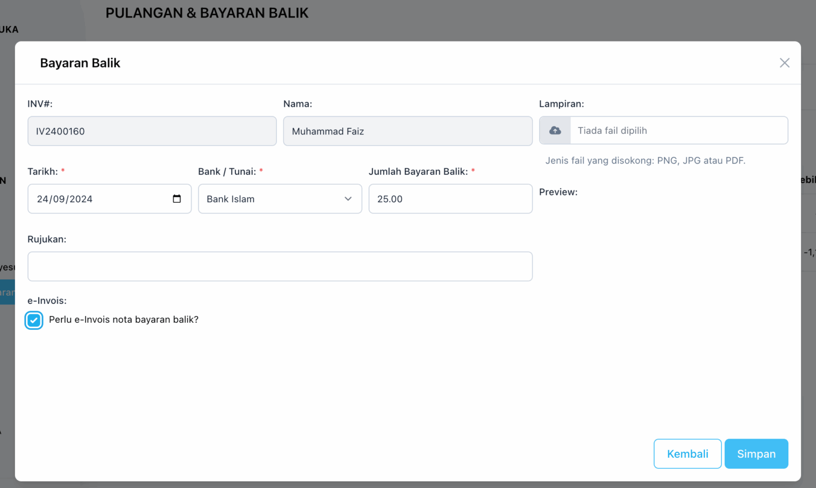This screenshot has width=816, height=488.
Task: Click the 'Bayaran Balik' dialog title
Action: [80, 63]
